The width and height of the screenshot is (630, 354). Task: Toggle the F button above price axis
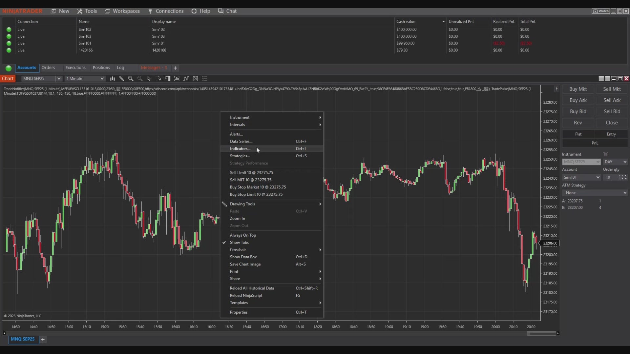point(556,89)
